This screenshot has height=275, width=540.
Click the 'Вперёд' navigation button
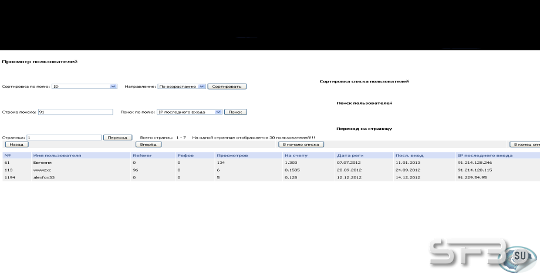148,145
